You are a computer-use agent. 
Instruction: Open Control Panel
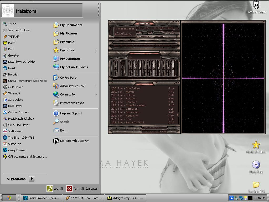pos(65,78)
